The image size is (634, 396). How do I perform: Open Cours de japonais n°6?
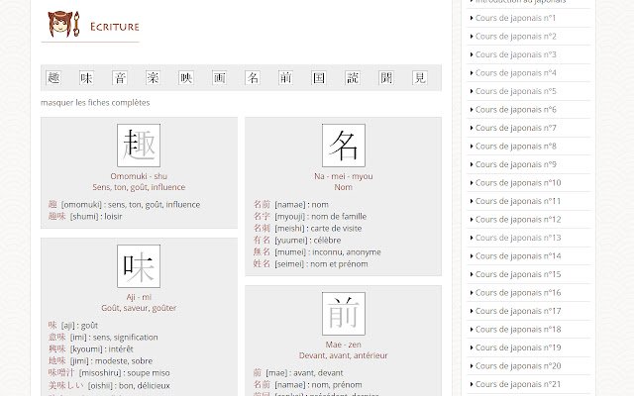pos(515,110)
